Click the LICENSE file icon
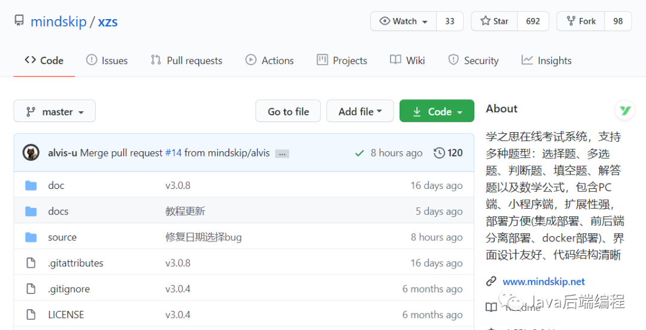The height and width of the screenshot is (330, 646). pyautogui.click(x=31, y=315)
